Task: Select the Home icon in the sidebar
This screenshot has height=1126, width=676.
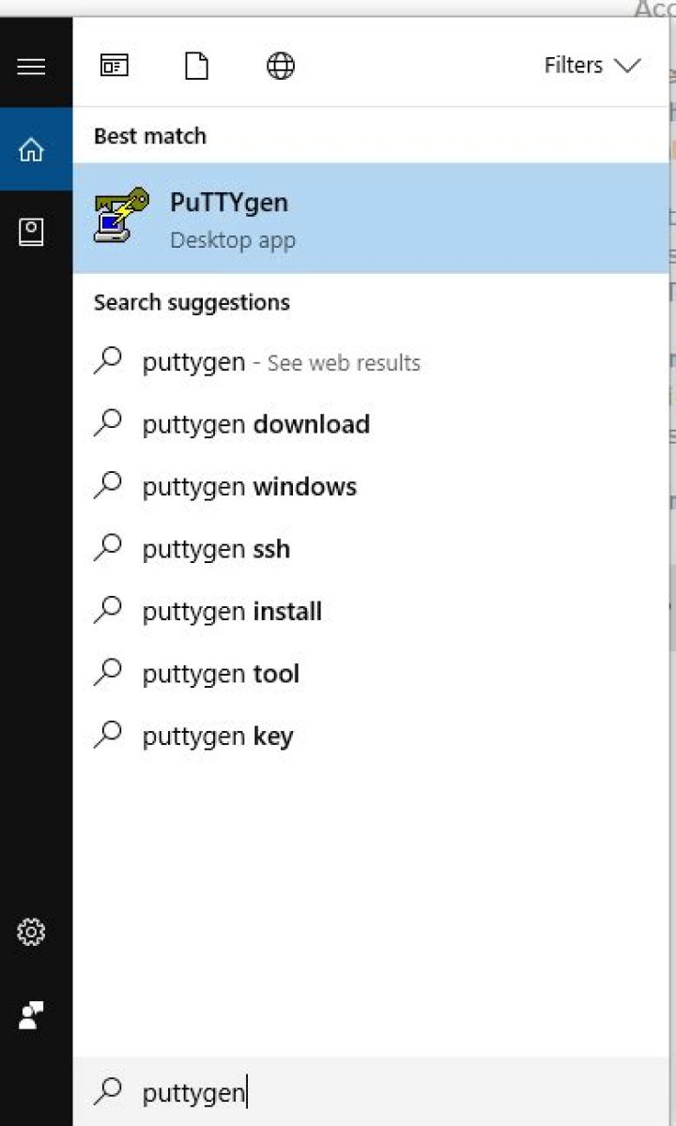Action: (31, 149)
